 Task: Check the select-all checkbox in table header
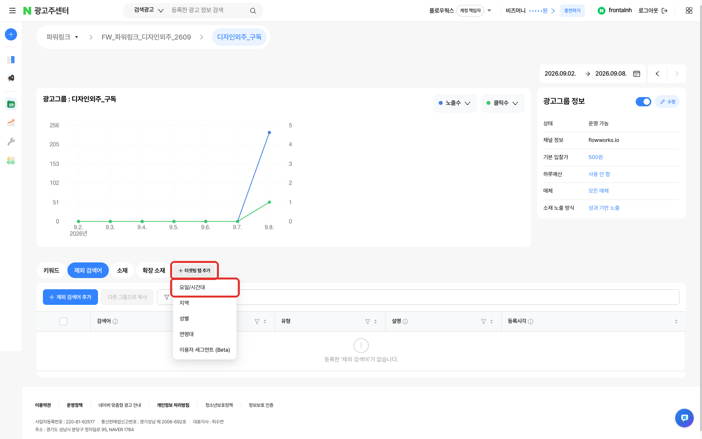(63, 321)
